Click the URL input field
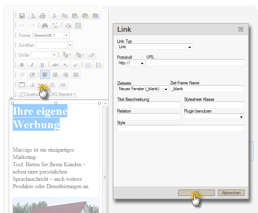The width and height of the screenshot is (258, 213). point(195,63)
